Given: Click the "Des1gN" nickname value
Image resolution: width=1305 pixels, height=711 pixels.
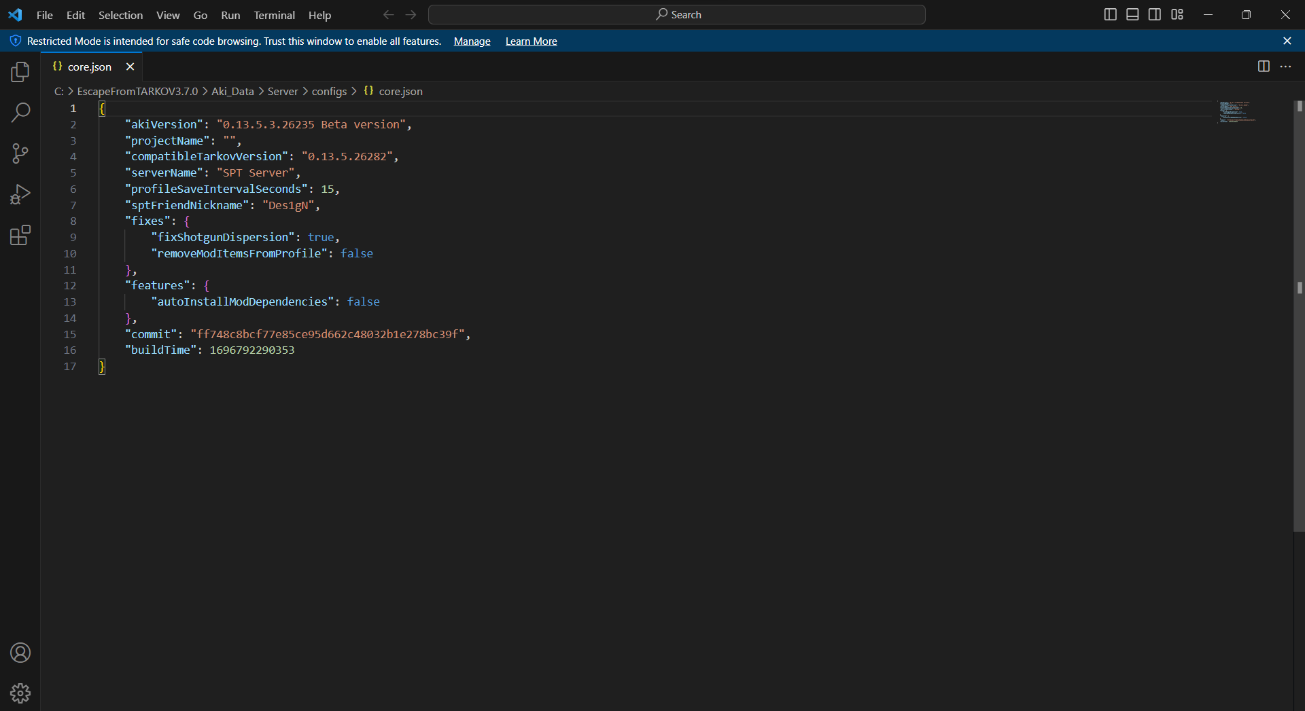Looking at the screenshot, I should pyautogui.click(x=288, y=205).
